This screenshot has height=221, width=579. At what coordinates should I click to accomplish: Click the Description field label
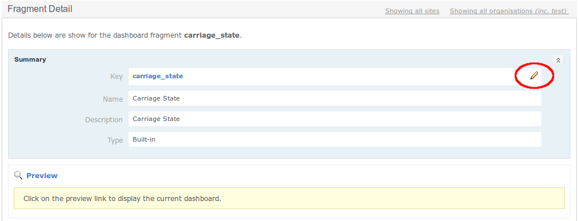104,120
